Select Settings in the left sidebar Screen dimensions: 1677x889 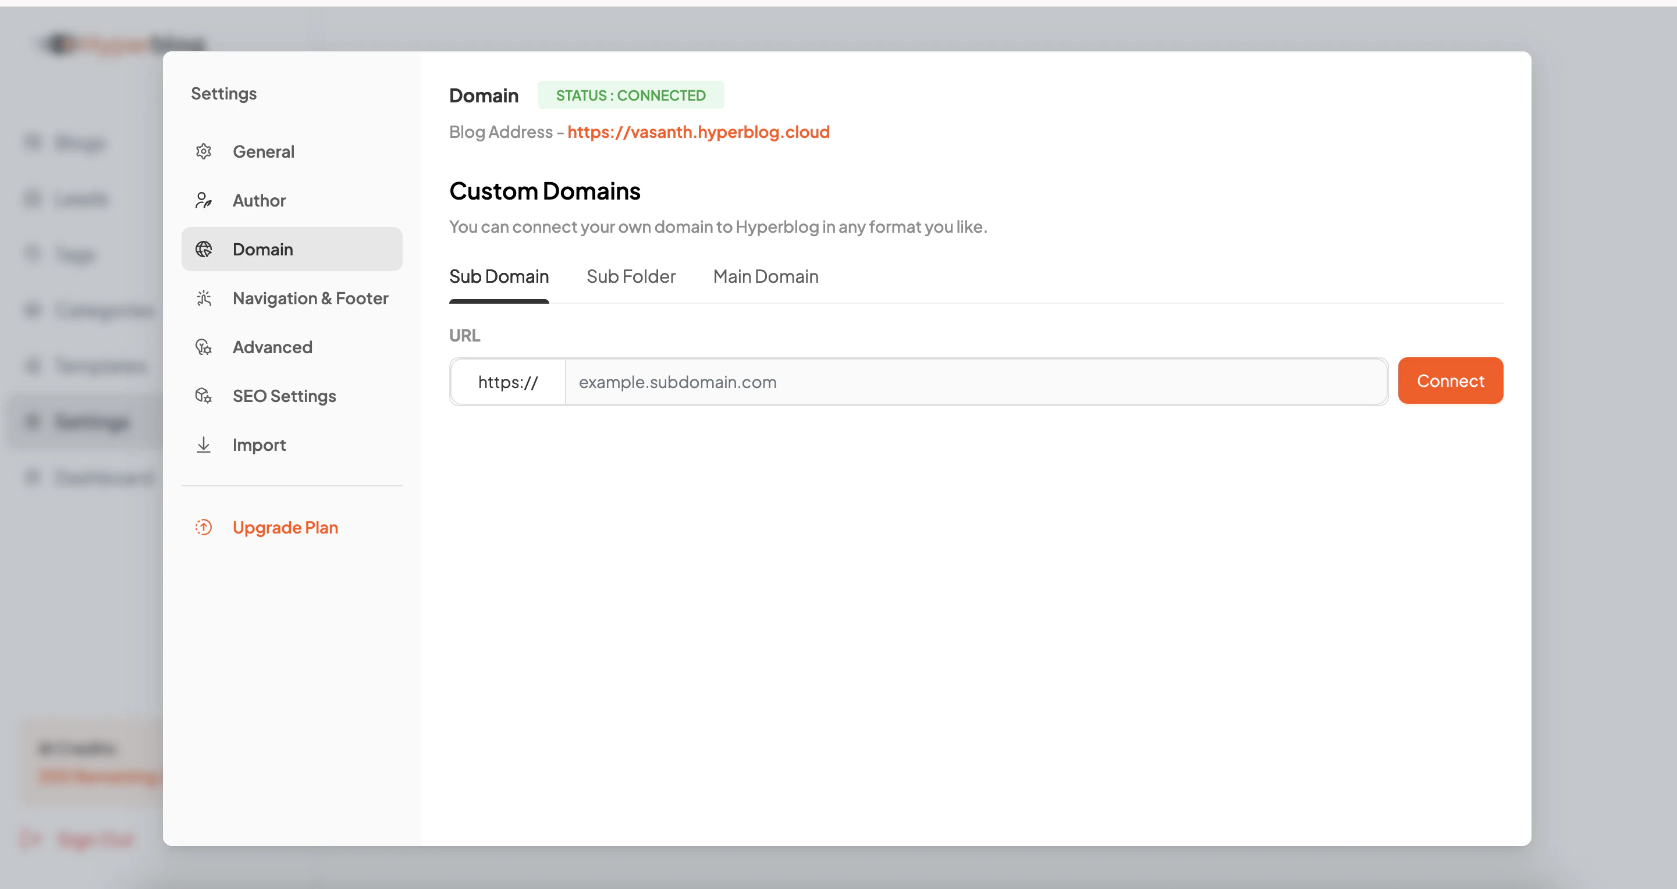93,422
